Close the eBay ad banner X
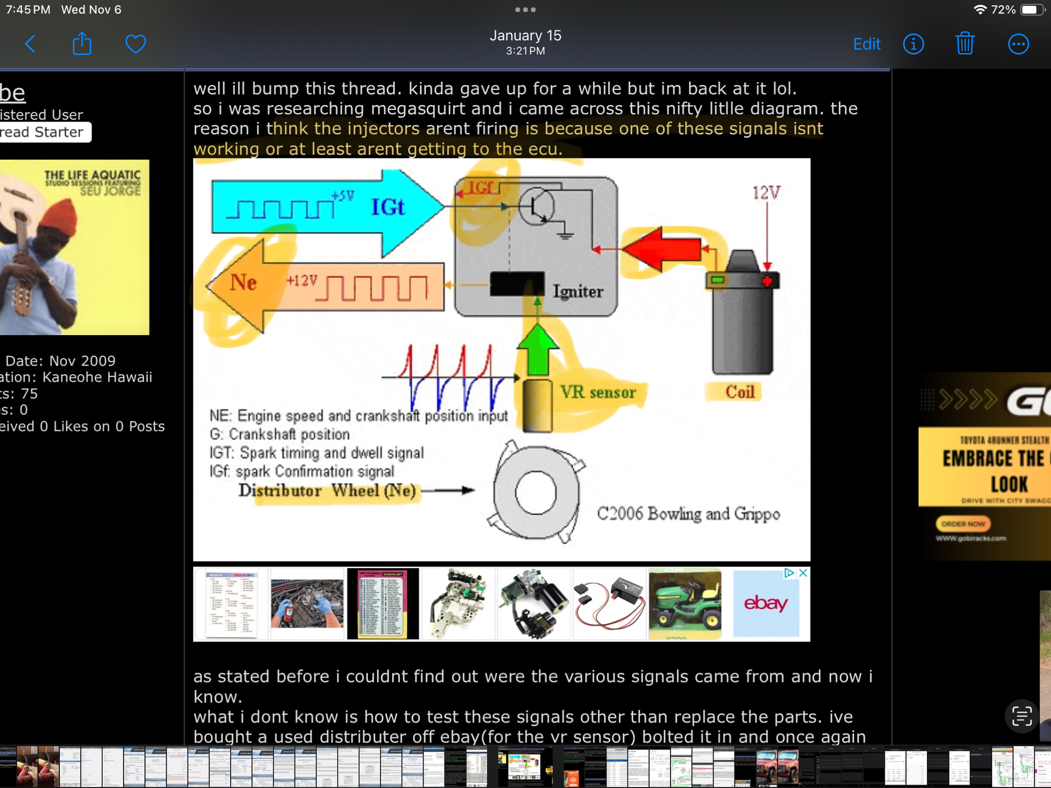1051x788 pixels. coord(803,573)
